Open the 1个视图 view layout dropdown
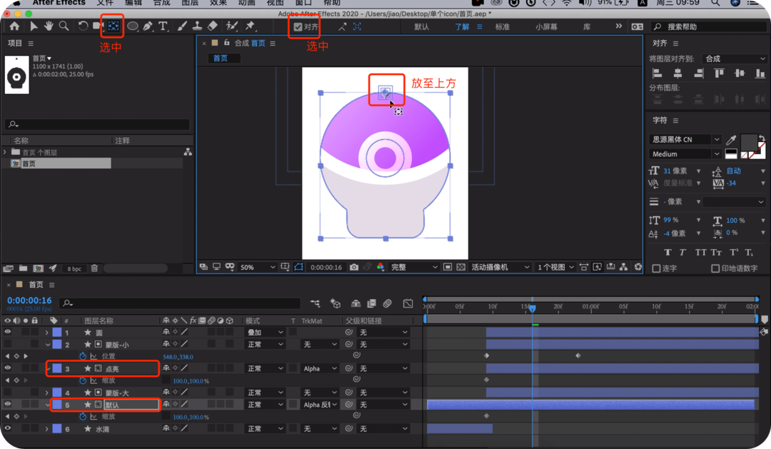This screenshot has height=449, width=771. (x=555, y=267)
